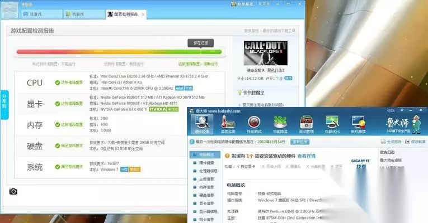Viewport: 428px width, 223px height.
Task: Click the green check icon in 内存 row
Action: pos(57,124)
